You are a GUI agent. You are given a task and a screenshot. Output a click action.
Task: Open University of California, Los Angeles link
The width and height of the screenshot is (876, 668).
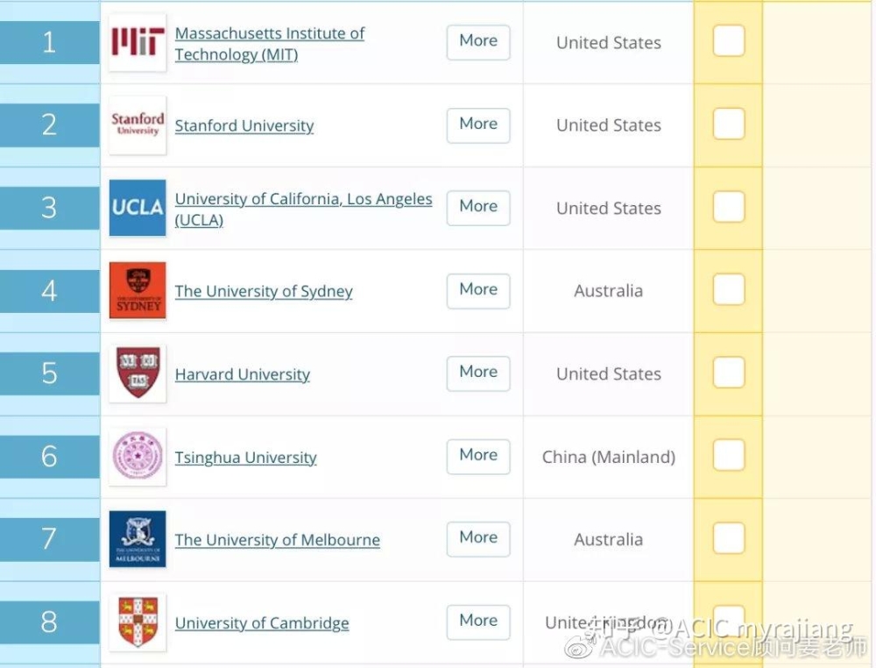coord(303,209)
